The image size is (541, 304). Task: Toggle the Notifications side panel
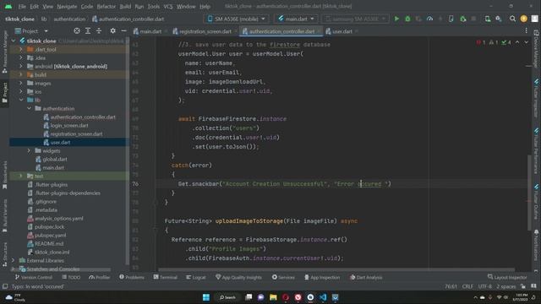[x=536, y=245]
